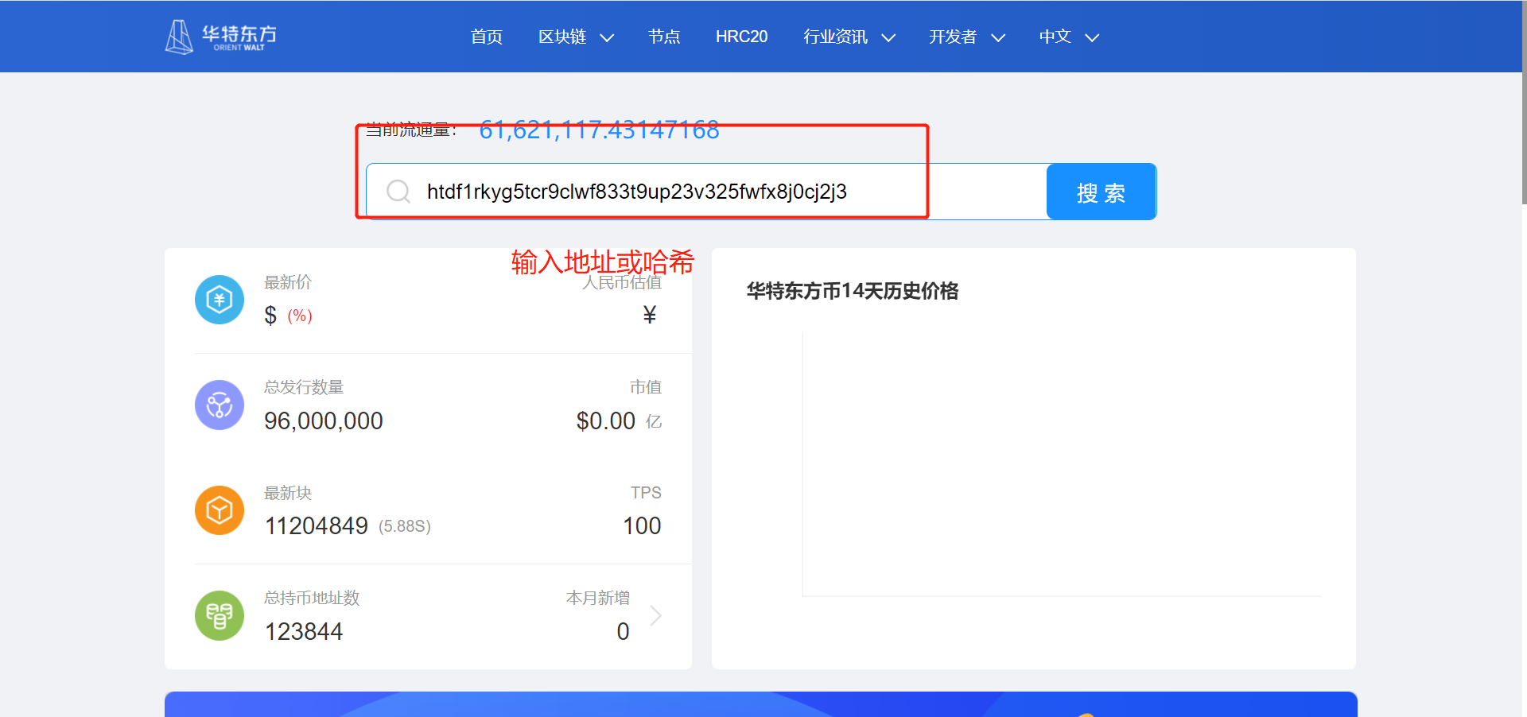This screenshot has height=717, width=1527.
Task: Click the 总发行数量 total issuance icon
Action: pos(219,405)
